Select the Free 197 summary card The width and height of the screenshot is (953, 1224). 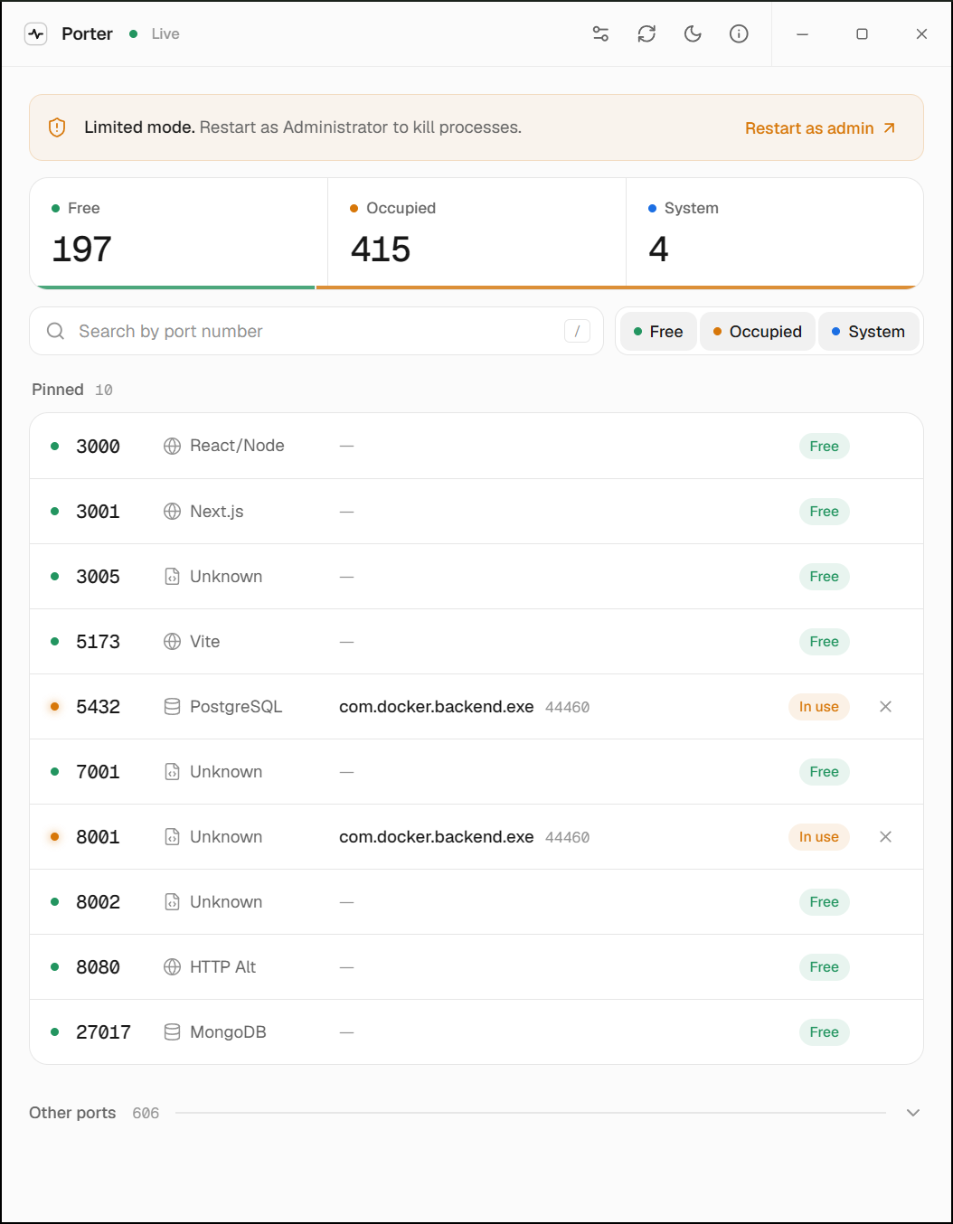[179, 233]
